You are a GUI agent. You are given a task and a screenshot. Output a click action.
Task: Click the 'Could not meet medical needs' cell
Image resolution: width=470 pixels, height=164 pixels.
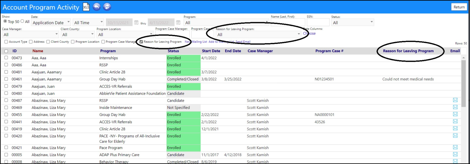pos(408,79)
